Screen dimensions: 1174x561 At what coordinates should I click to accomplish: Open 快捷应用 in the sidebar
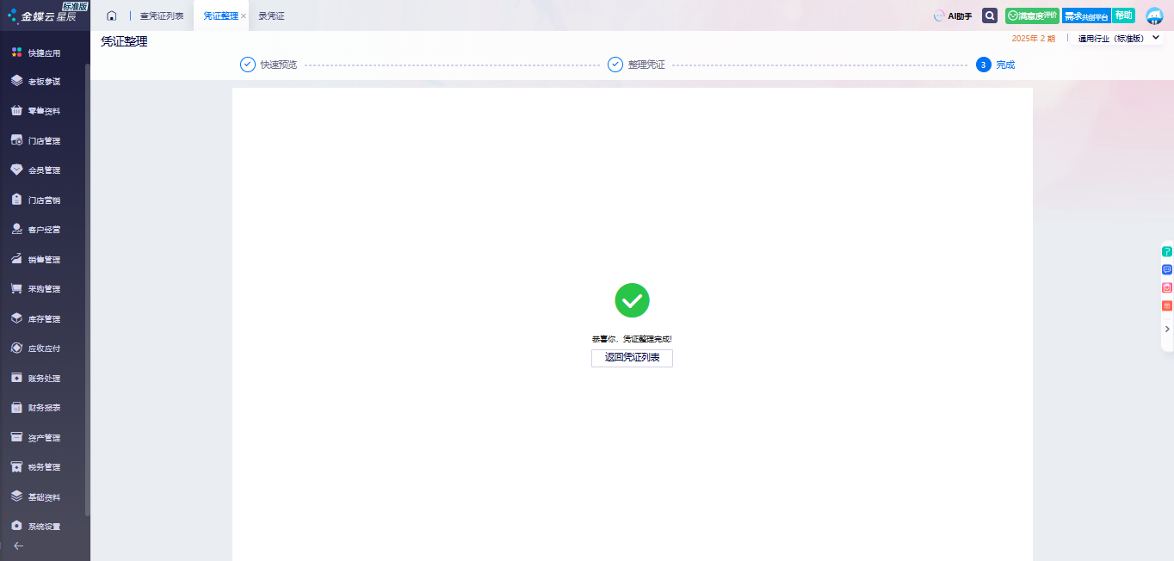coord(44,52)
